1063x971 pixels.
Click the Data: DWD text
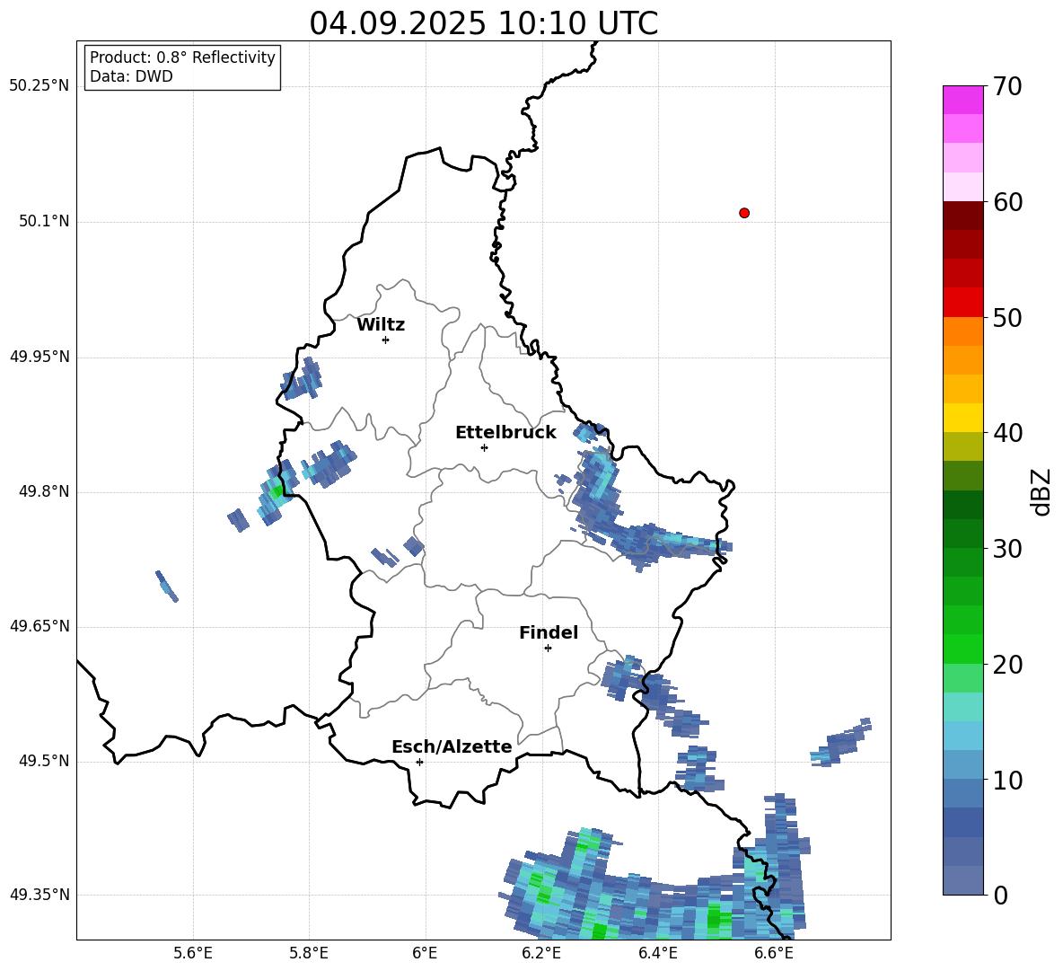click(x=131, y=76)
